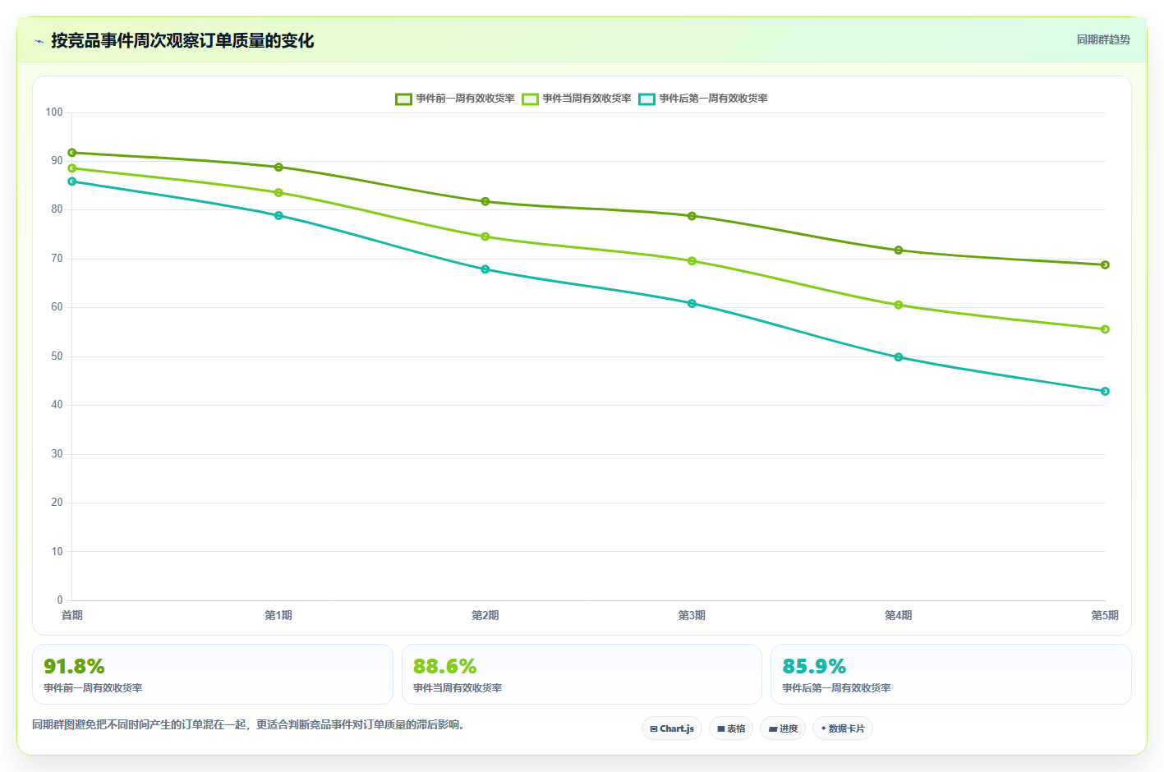Image resolution: width=1164 pixels, height=772 pixels.
Task: Click the 85.9% stat card value
Action: (814, 666)
